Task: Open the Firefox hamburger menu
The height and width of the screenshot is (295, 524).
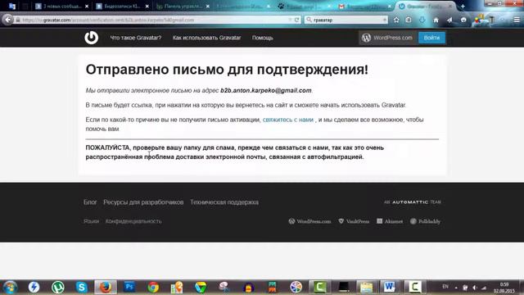Action: click(x=517, y=20)
